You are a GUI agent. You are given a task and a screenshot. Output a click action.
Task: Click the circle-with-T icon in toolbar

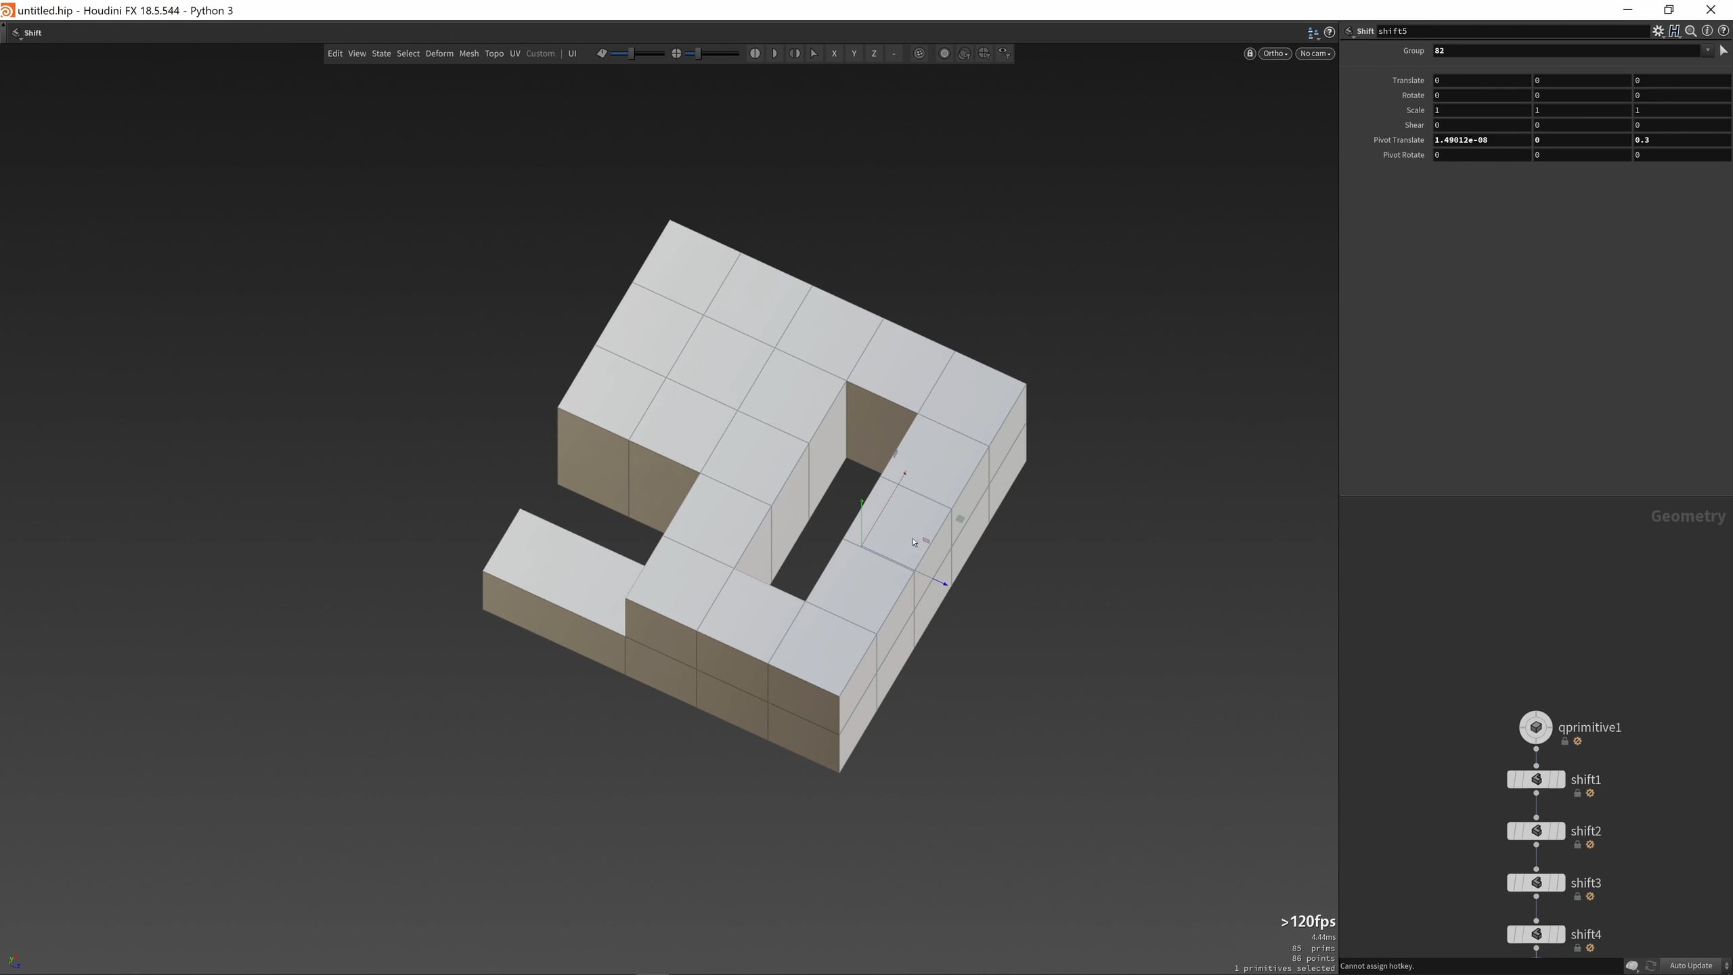[x=965, y=53]
